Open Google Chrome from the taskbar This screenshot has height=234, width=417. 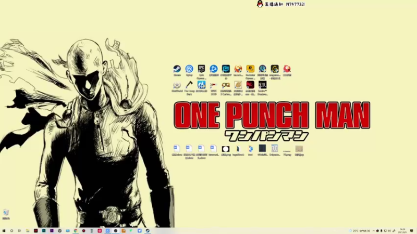[x=76, y=231]
